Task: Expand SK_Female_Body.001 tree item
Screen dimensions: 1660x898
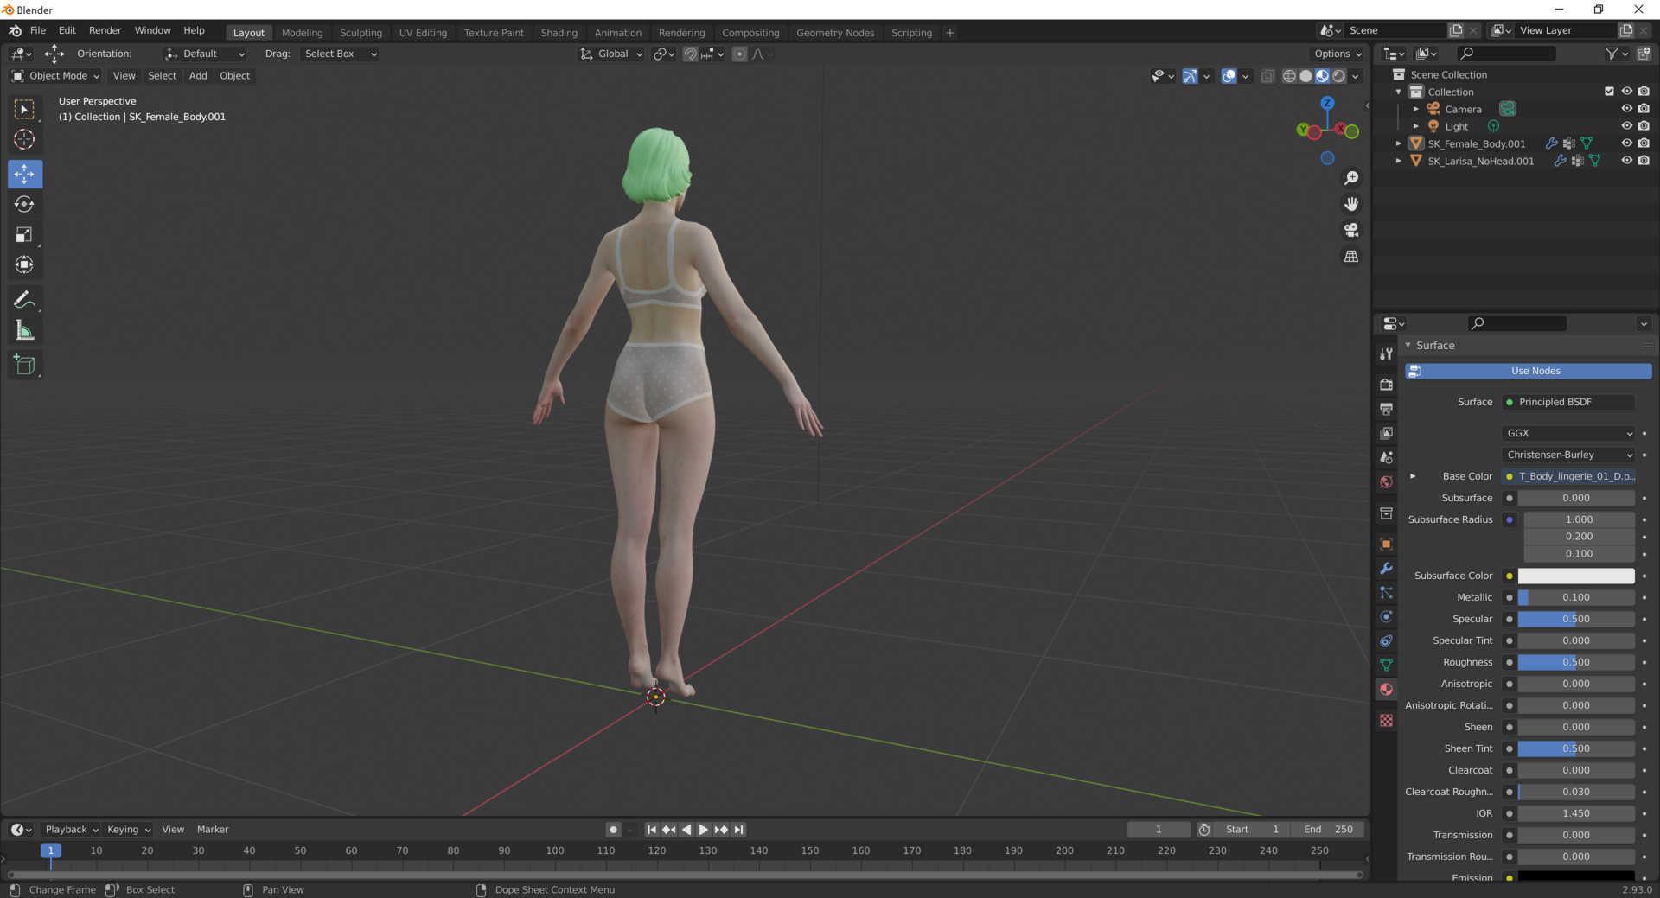Action: pyautogui.click(x=1398, y=143)
